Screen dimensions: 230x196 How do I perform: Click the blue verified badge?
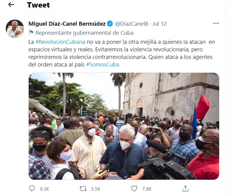pyautogui.click(x=110, y=24)
